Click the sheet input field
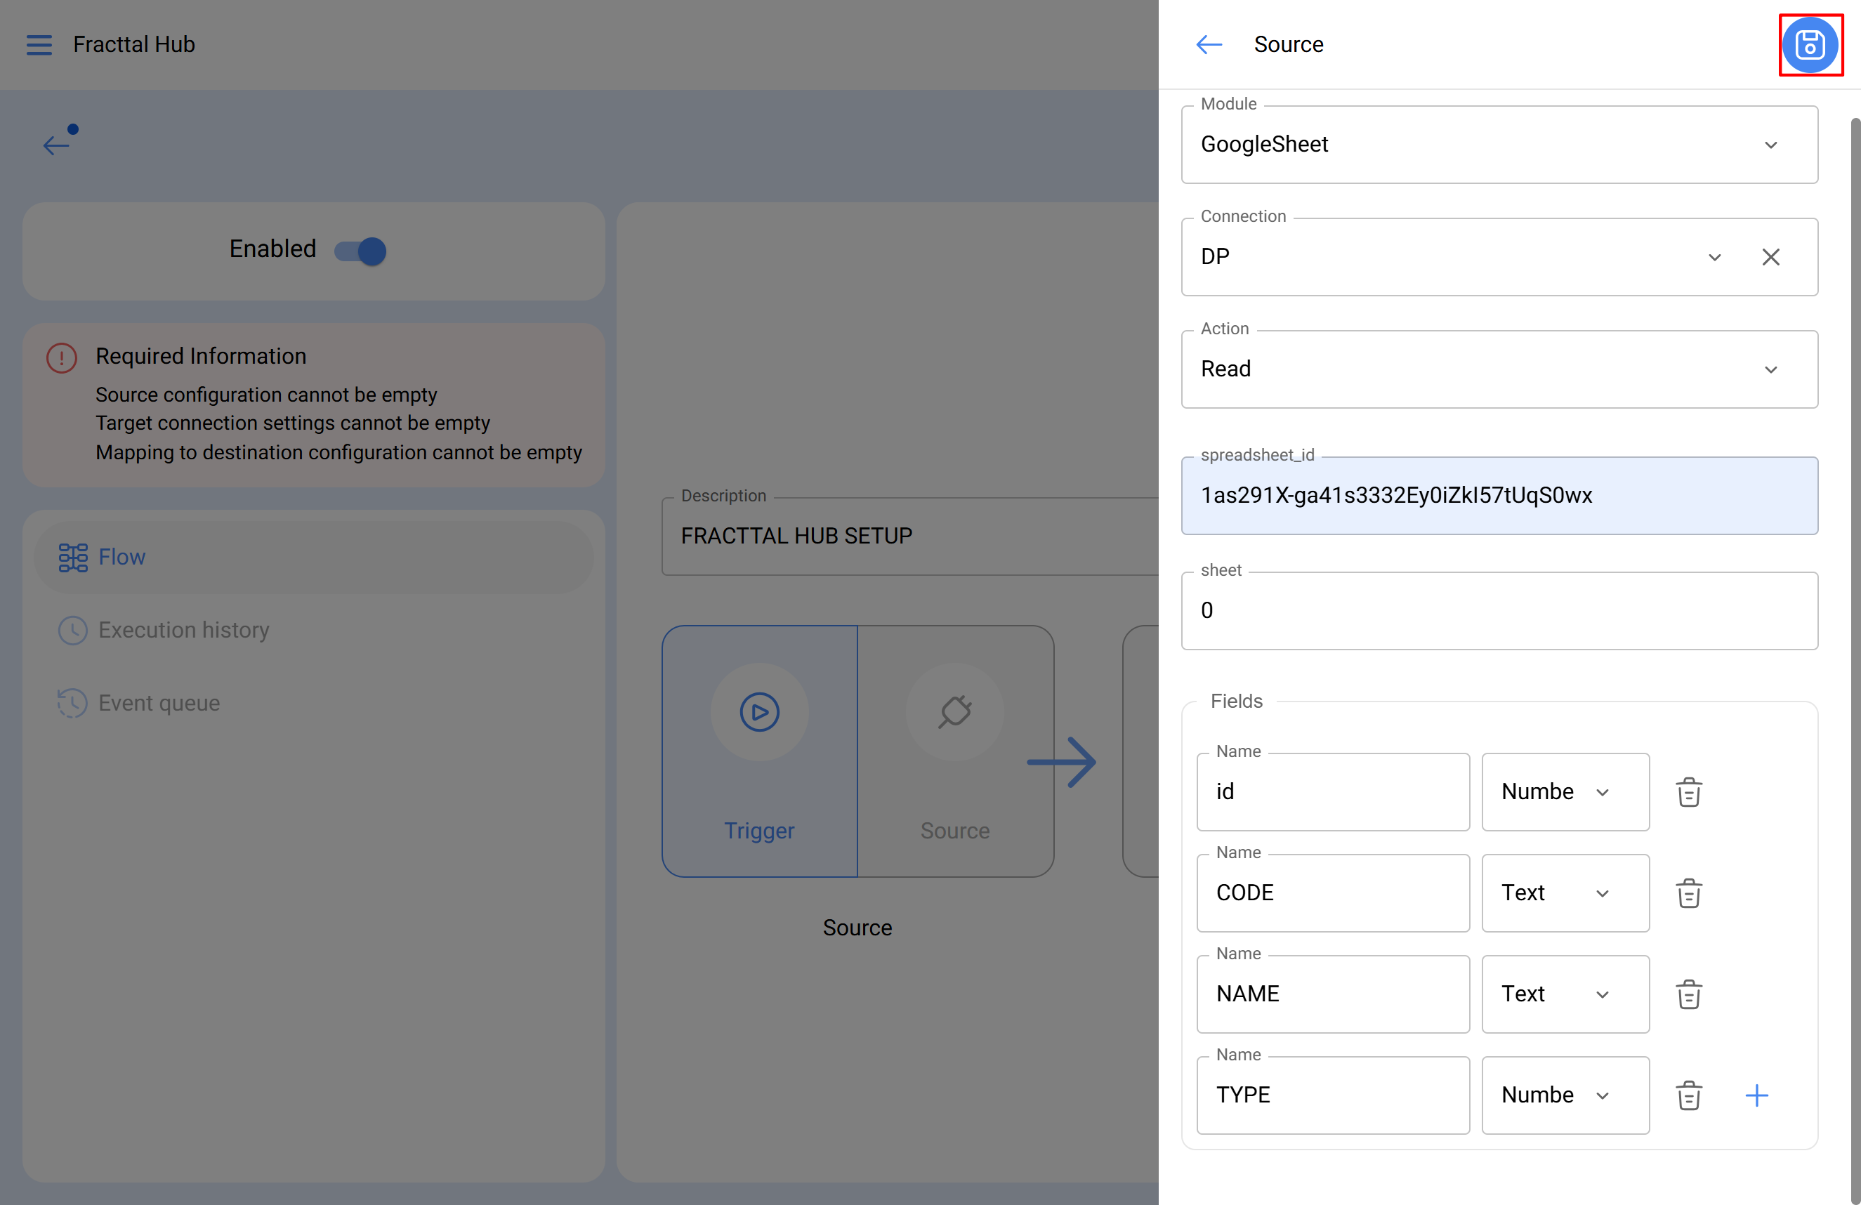 point(1498,611)
